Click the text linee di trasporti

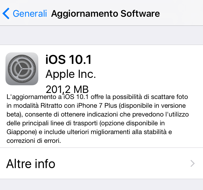click(74, 123)
